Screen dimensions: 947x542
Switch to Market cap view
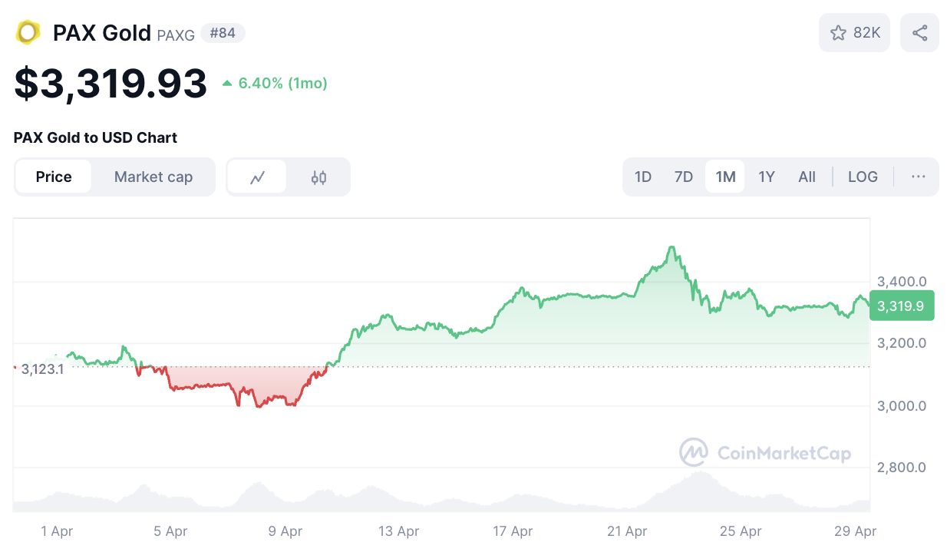153,177
